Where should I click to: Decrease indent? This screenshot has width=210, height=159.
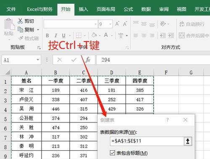pos(163,35)
